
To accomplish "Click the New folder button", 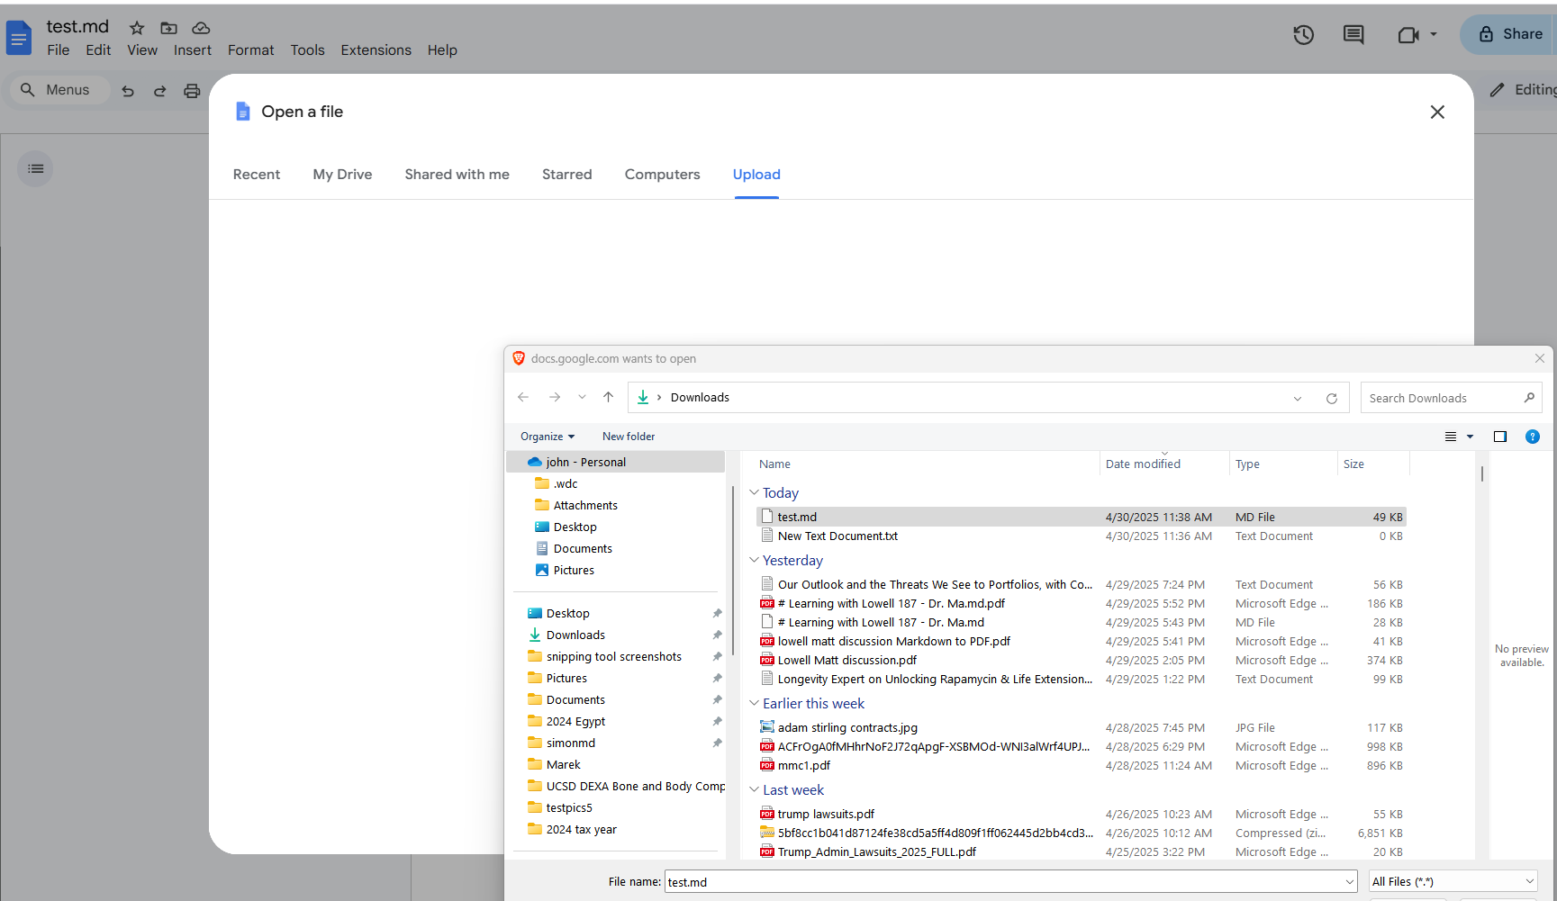I will pos(629,437).
